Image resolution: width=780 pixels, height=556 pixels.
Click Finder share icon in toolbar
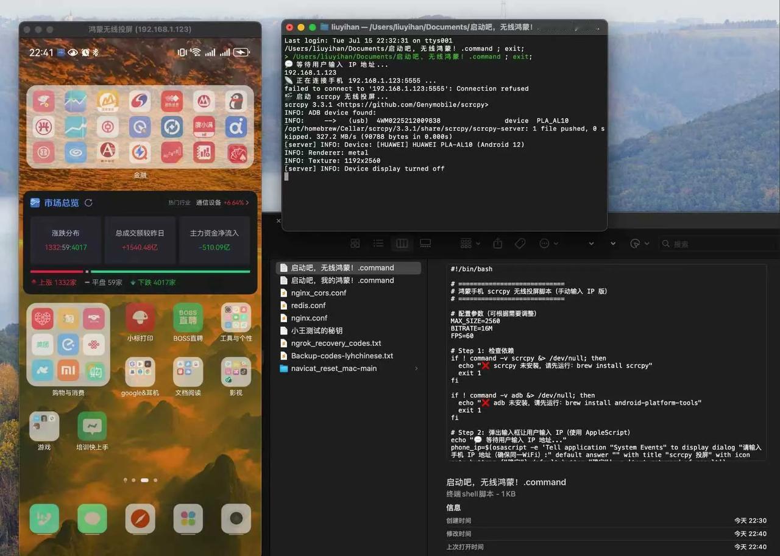[x=498, y=244]
